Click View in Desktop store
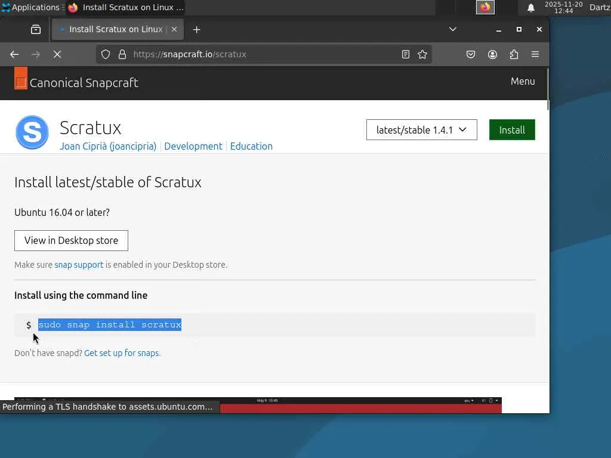This screenshot has width=611, height=458. point(72,241)
